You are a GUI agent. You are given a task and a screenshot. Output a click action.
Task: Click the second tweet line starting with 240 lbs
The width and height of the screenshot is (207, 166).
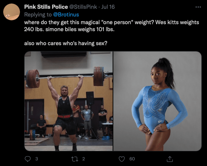click(69, 29)
